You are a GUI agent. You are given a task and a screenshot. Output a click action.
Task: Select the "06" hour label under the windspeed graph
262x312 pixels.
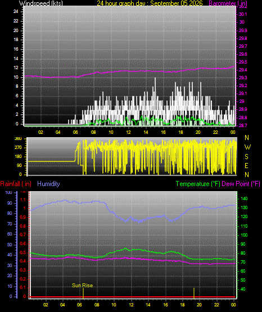75,132
